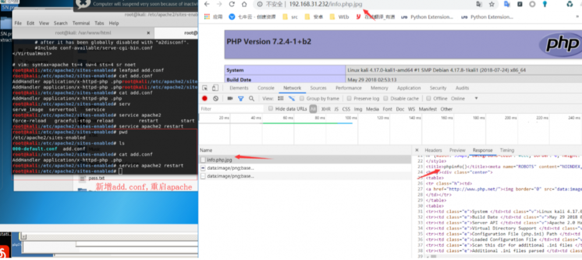Enable Preserve log checkbox
This screenshot has width=582, height=260.
coord(349,98)
